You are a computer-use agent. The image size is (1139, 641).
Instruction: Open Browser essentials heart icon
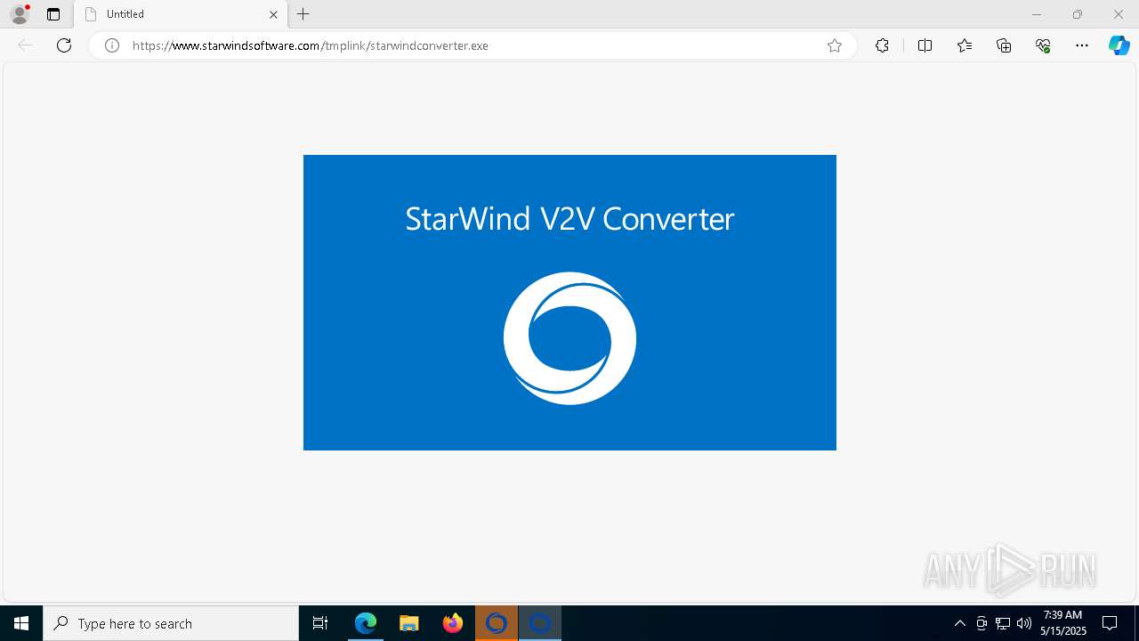1043,45
